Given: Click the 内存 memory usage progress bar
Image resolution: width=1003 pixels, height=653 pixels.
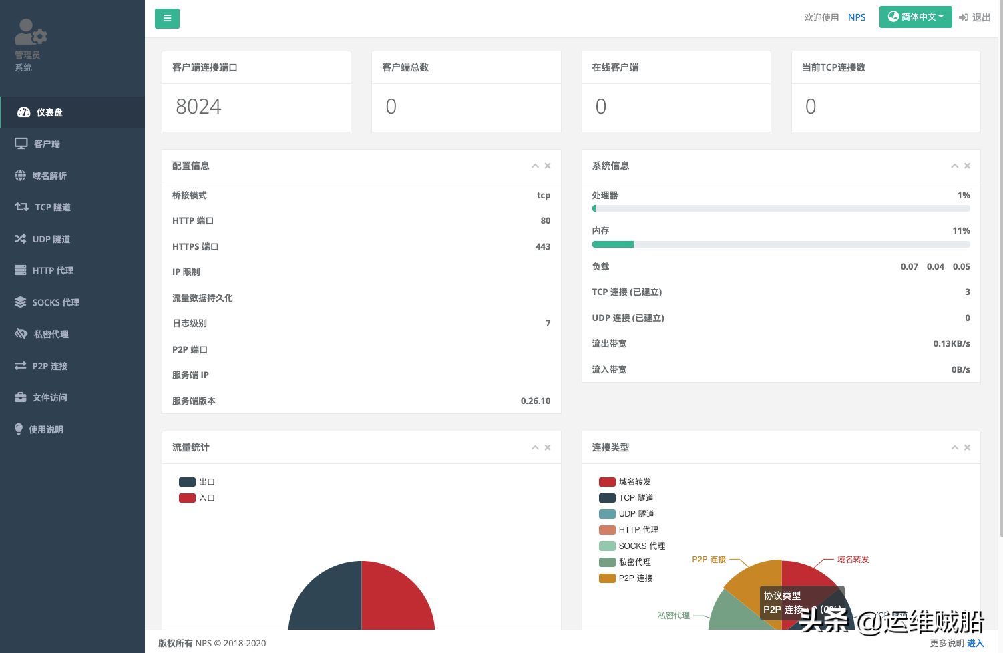Looking at the screenshot, I should 781,244.
